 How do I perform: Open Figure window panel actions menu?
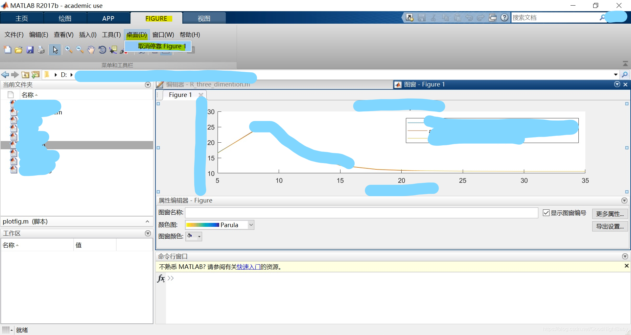click(617, 84)
